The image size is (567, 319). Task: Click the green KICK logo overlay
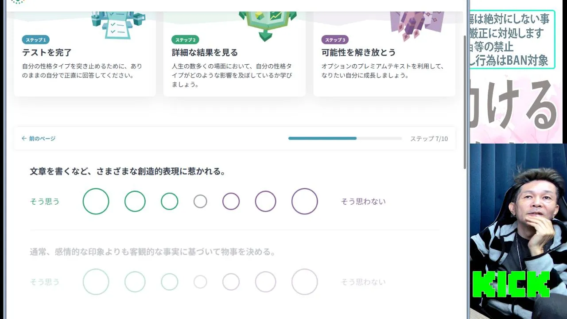click(511, 284)
